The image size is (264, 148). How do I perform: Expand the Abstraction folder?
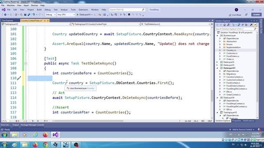tap(220, 42)
